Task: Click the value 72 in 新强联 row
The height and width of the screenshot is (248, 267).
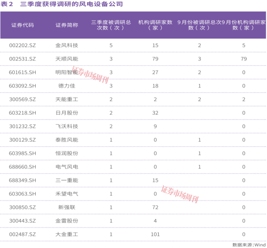Action: pos(155,208)
